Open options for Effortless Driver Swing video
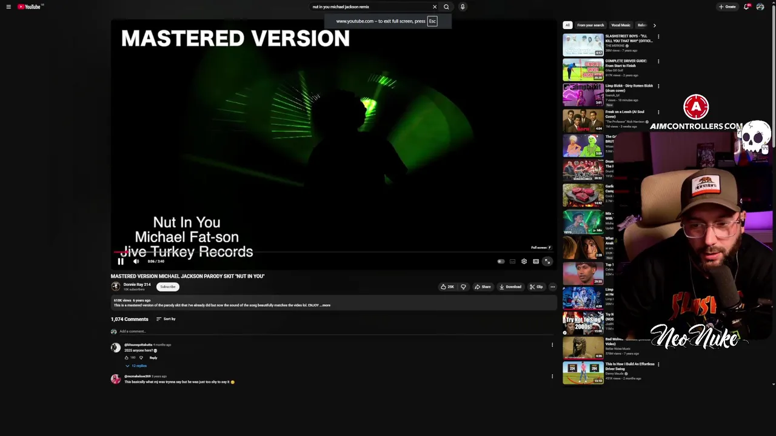This screenshot has height=436, width=776. [658, 365]
